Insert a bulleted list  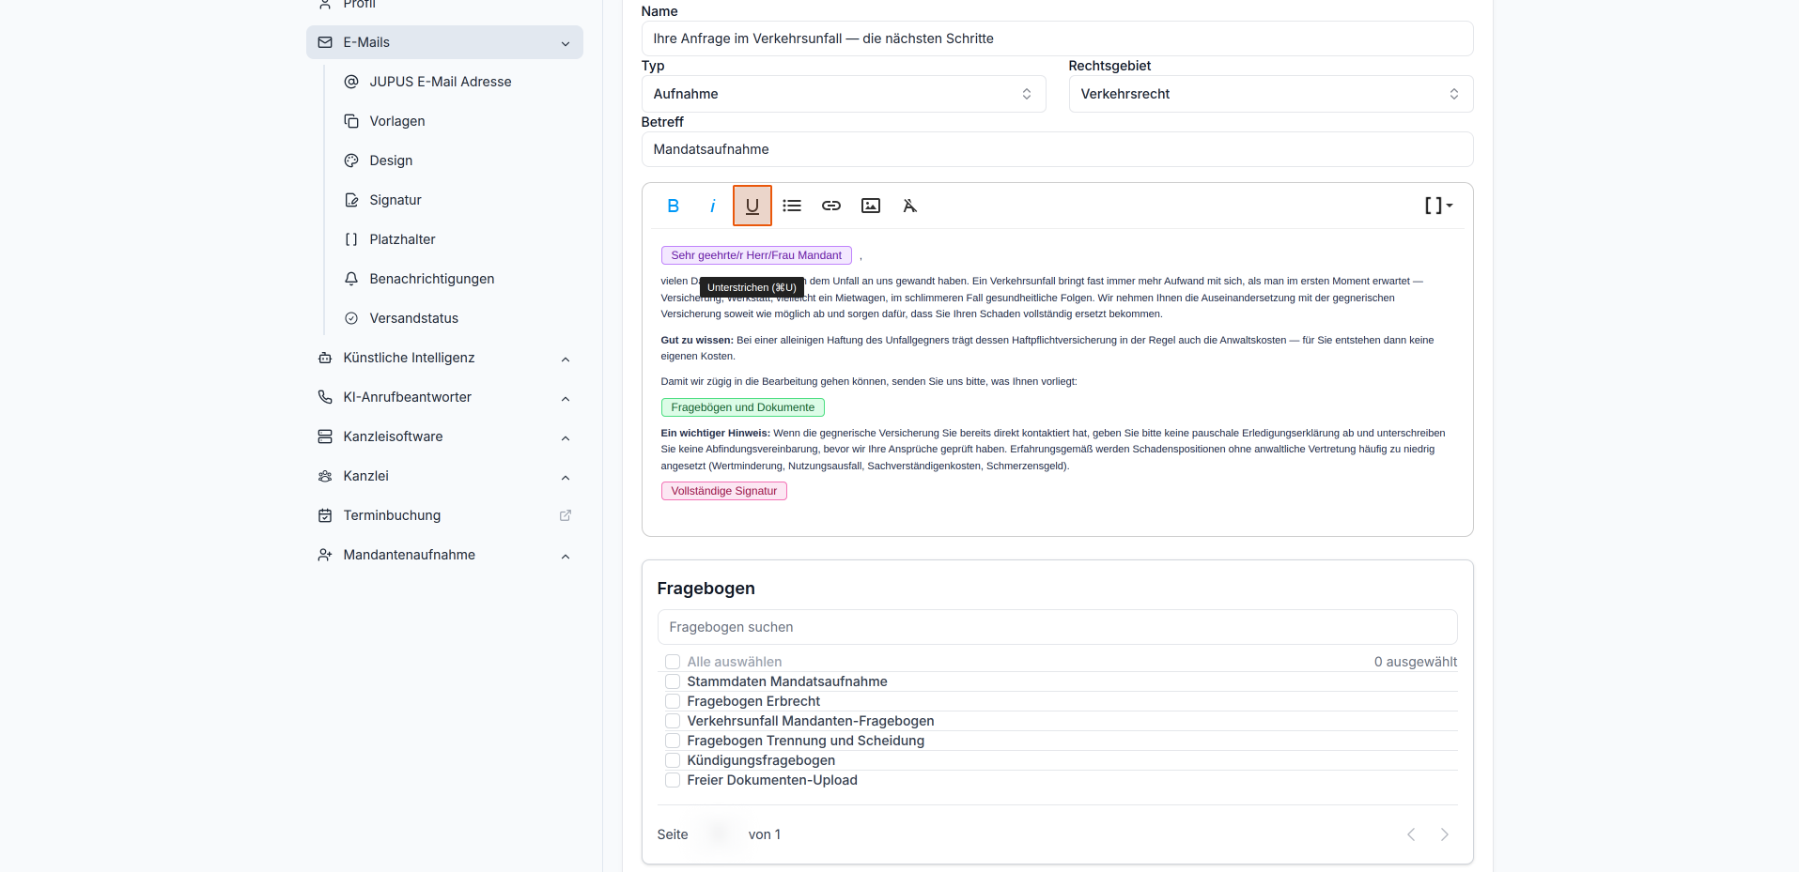792,206
